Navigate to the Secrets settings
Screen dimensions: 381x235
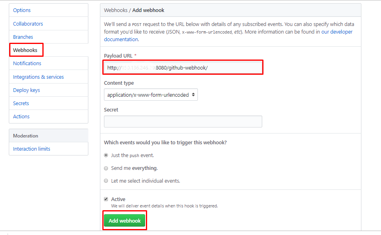coord(21,103)
